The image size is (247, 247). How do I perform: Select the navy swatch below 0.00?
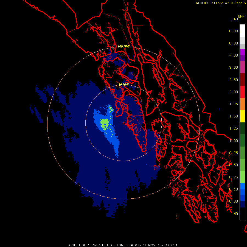tap(242, 204)
